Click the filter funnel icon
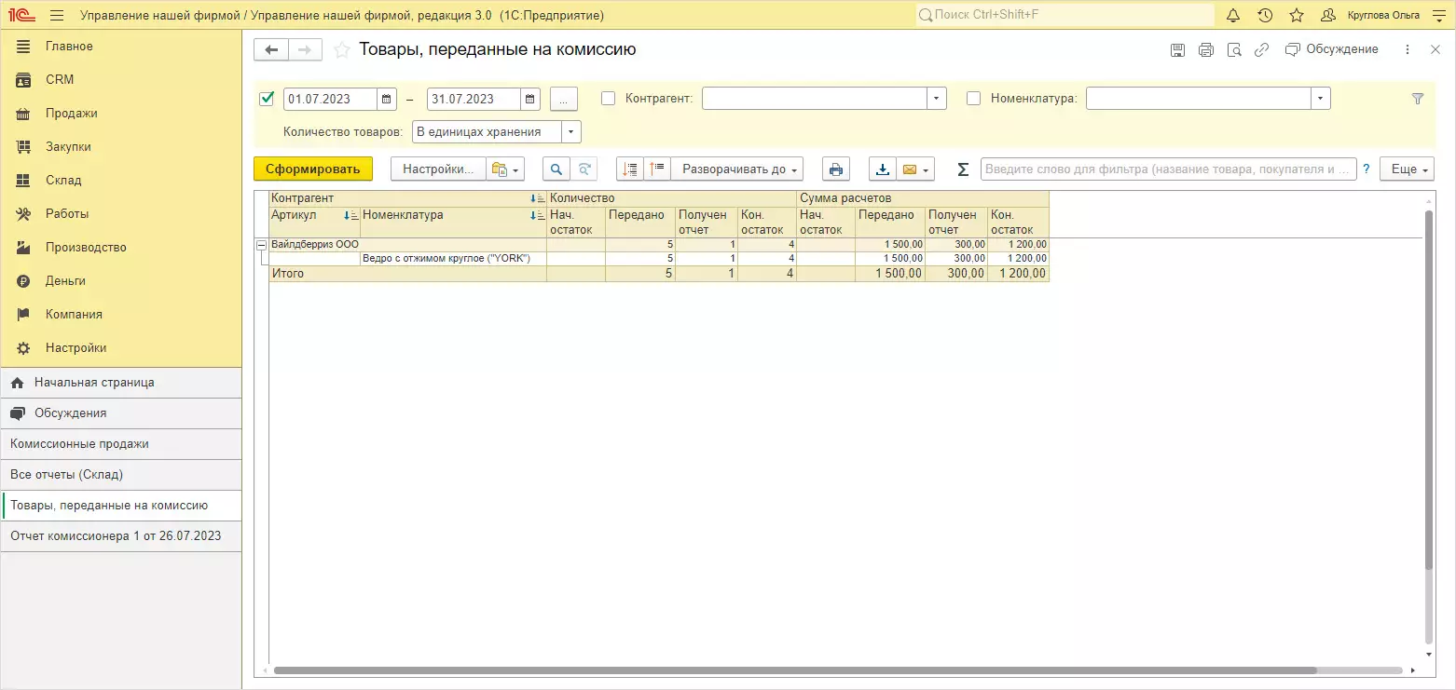Screen dimensions: 1456x690 1418,99
